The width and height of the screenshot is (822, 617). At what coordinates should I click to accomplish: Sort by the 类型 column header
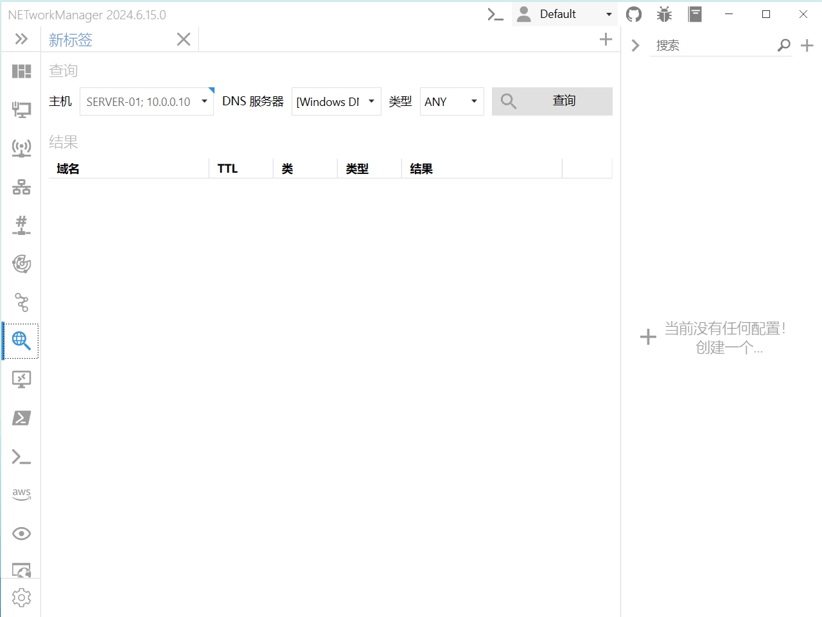(370, 169)
